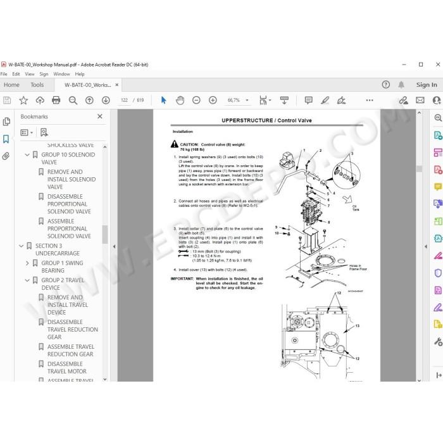Open the Edit menu
443x443 pixels.
click(16, 74)
